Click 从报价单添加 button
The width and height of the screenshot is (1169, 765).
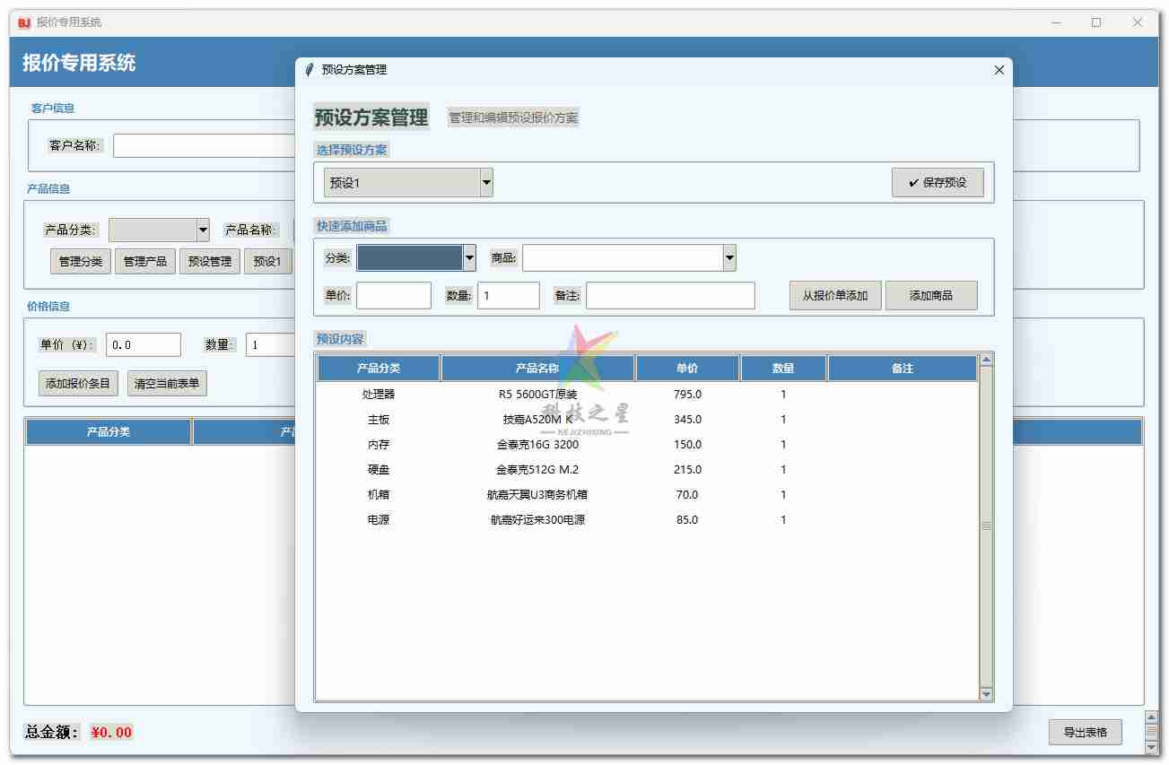(x=834, y=296)
